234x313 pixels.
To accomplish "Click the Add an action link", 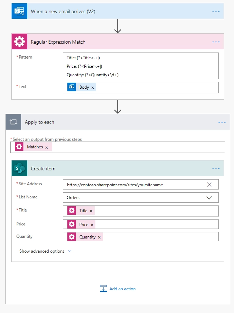I will coord(122,289).
